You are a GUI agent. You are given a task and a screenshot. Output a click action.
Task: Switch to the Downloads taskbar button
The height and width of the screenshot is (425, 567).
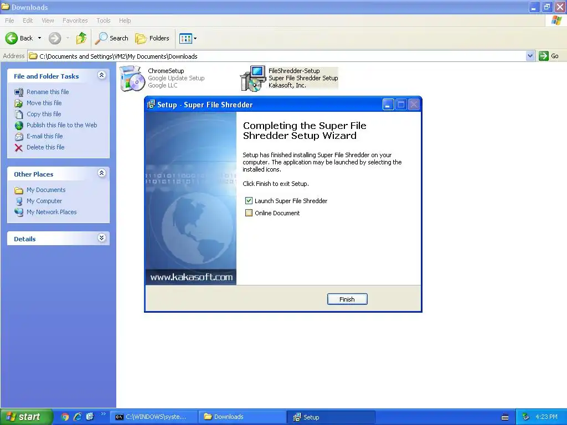(x=243, y=417)
